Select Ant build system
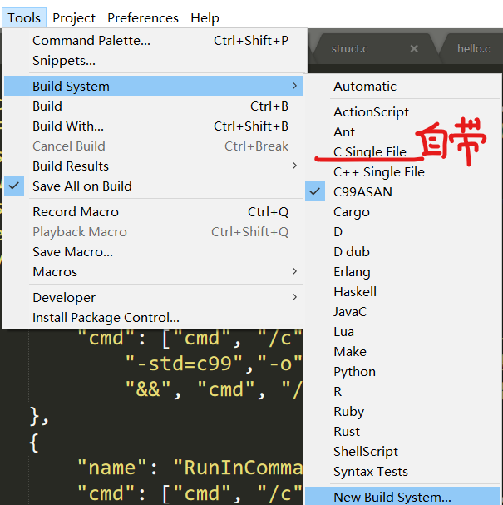 coord(402,132)
